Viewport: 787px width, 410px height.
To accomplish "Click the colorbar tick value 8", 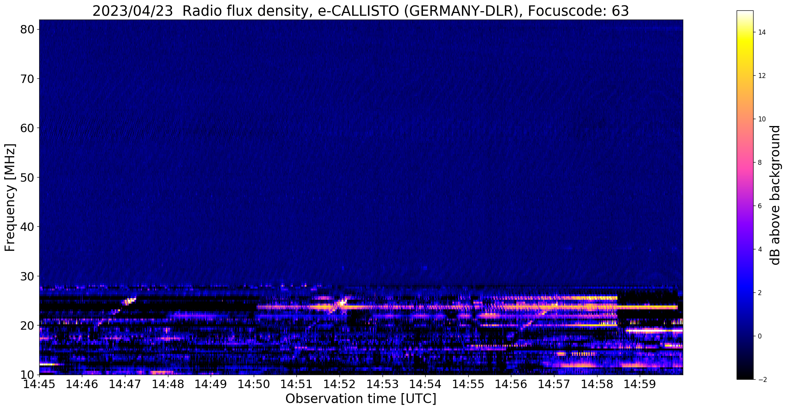I will click(760, 163).
